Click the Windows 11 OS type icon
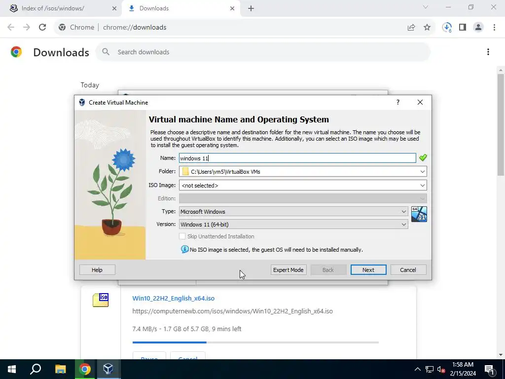Viewport: 505px width, 379px height. [419, 214]
